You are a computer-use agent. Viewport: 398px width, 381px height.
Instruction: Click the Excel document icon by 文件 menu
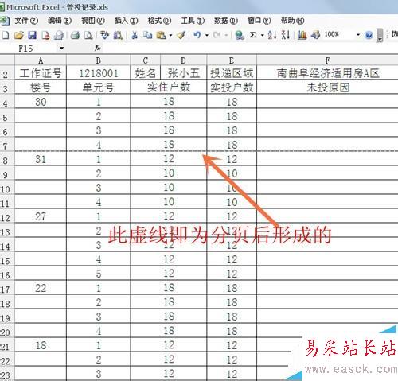click(x=5, y=21)
